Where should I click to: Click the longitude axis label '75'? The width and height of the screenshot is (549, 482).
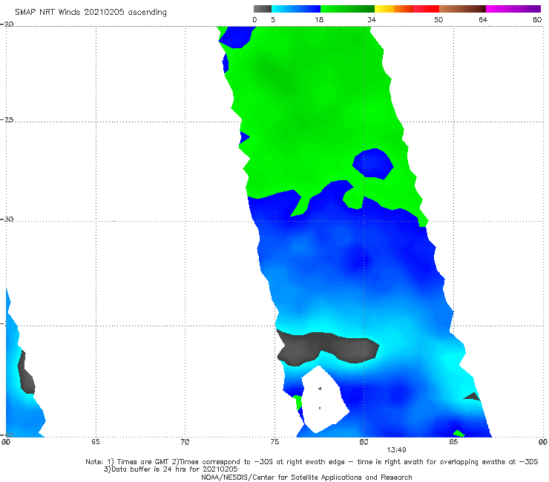(274, 442)
